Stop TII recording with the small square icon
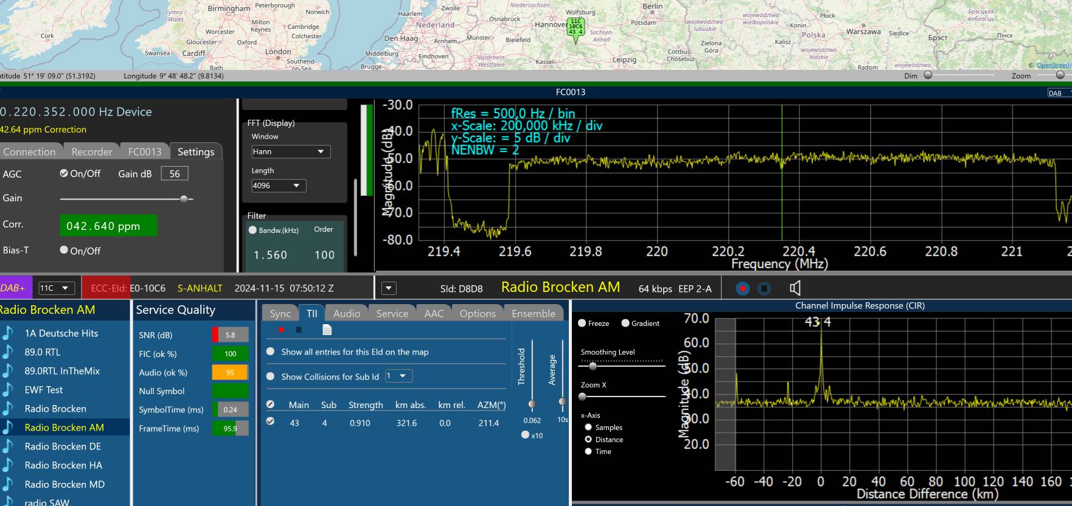1072x506 pixels. tap(299, 330)
